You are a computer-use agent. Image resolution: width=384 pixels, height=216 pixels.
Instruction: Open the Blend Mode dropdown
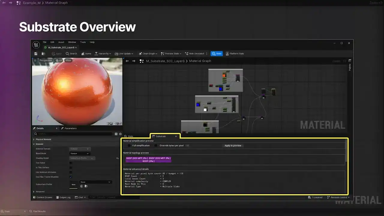tap(79, 154)
